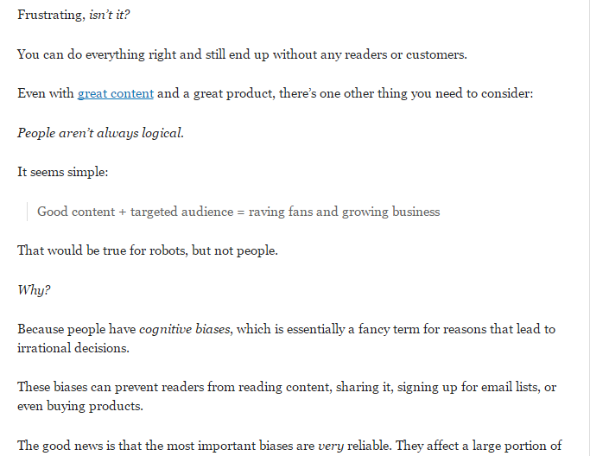Click the vertical scrollbar at the right edge
Image resolution: width=590 pixels, height=456 pixels.
588,228
